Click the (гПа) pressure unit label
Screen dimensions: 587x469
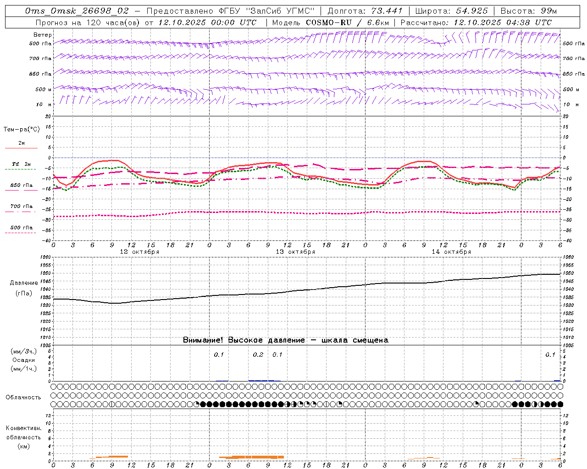coord(23,293)
